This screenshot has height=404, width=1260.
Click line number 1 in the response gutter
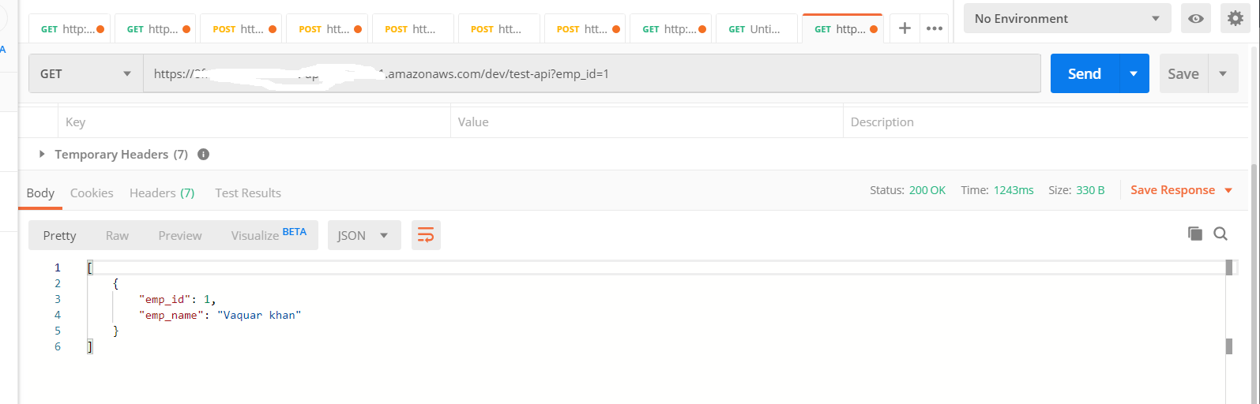pos(57,267)
